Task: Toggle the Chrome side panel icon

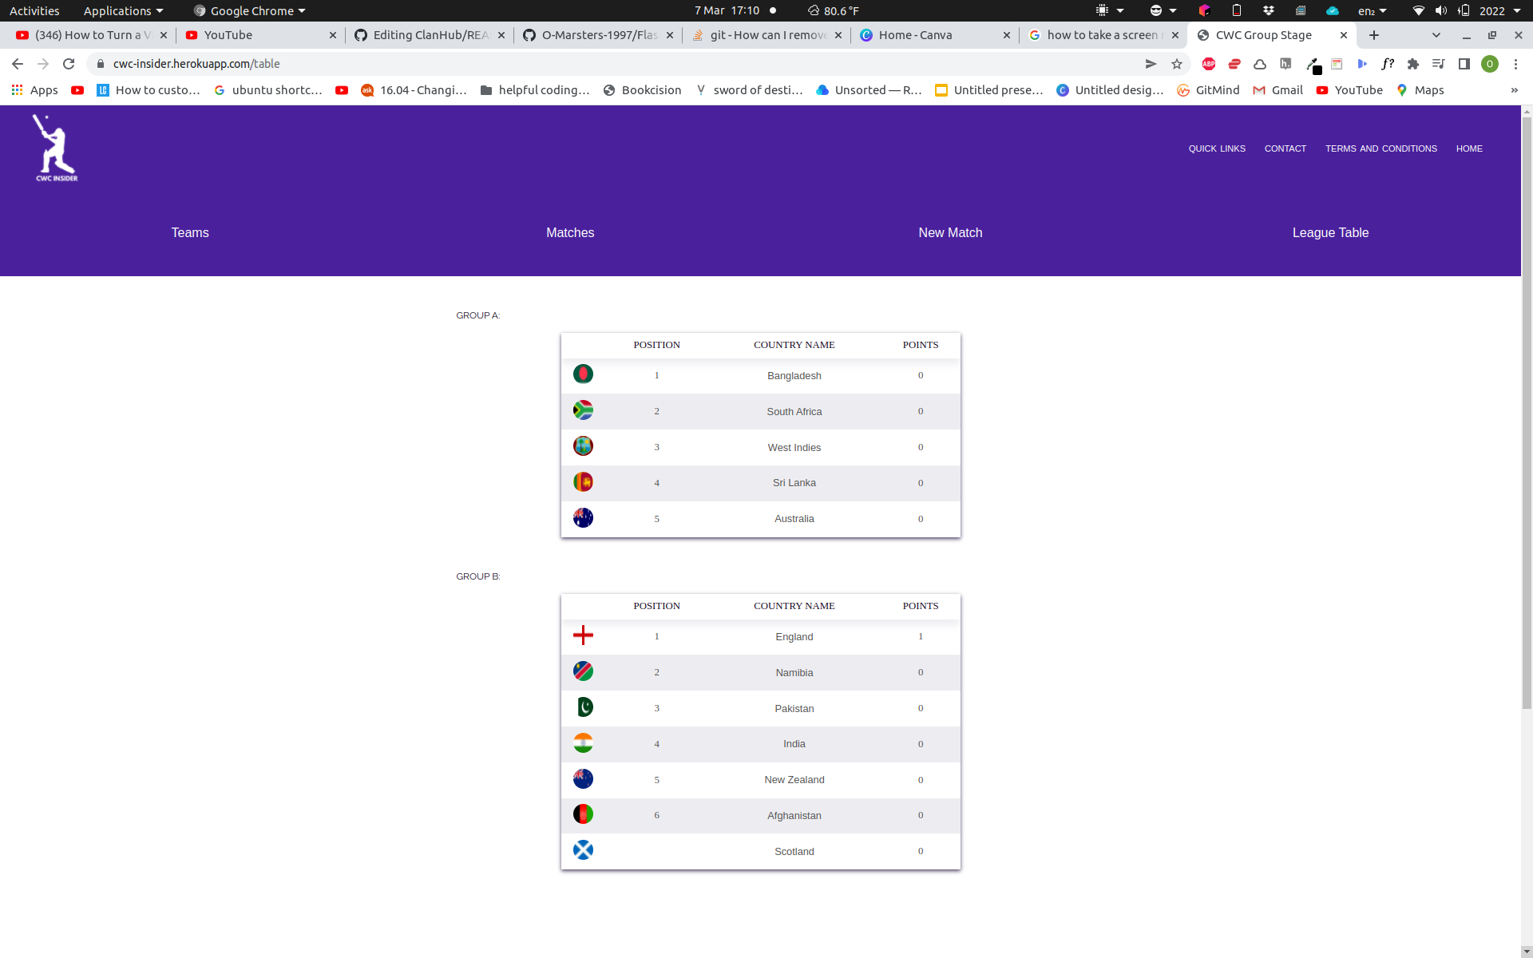Action: [x=1464, y=64]
